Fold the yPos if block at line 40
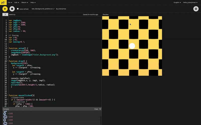201x125 pixels. [8, 104]
